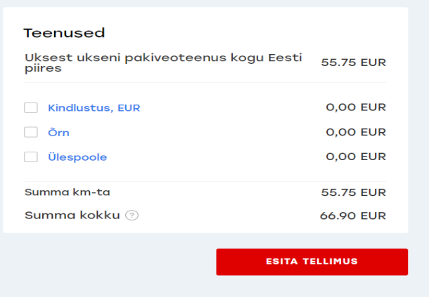The height and width of the screenshot is (297, 429).
Task: Click the Summa km-ta amount value
Action: (x=353, y=192)
